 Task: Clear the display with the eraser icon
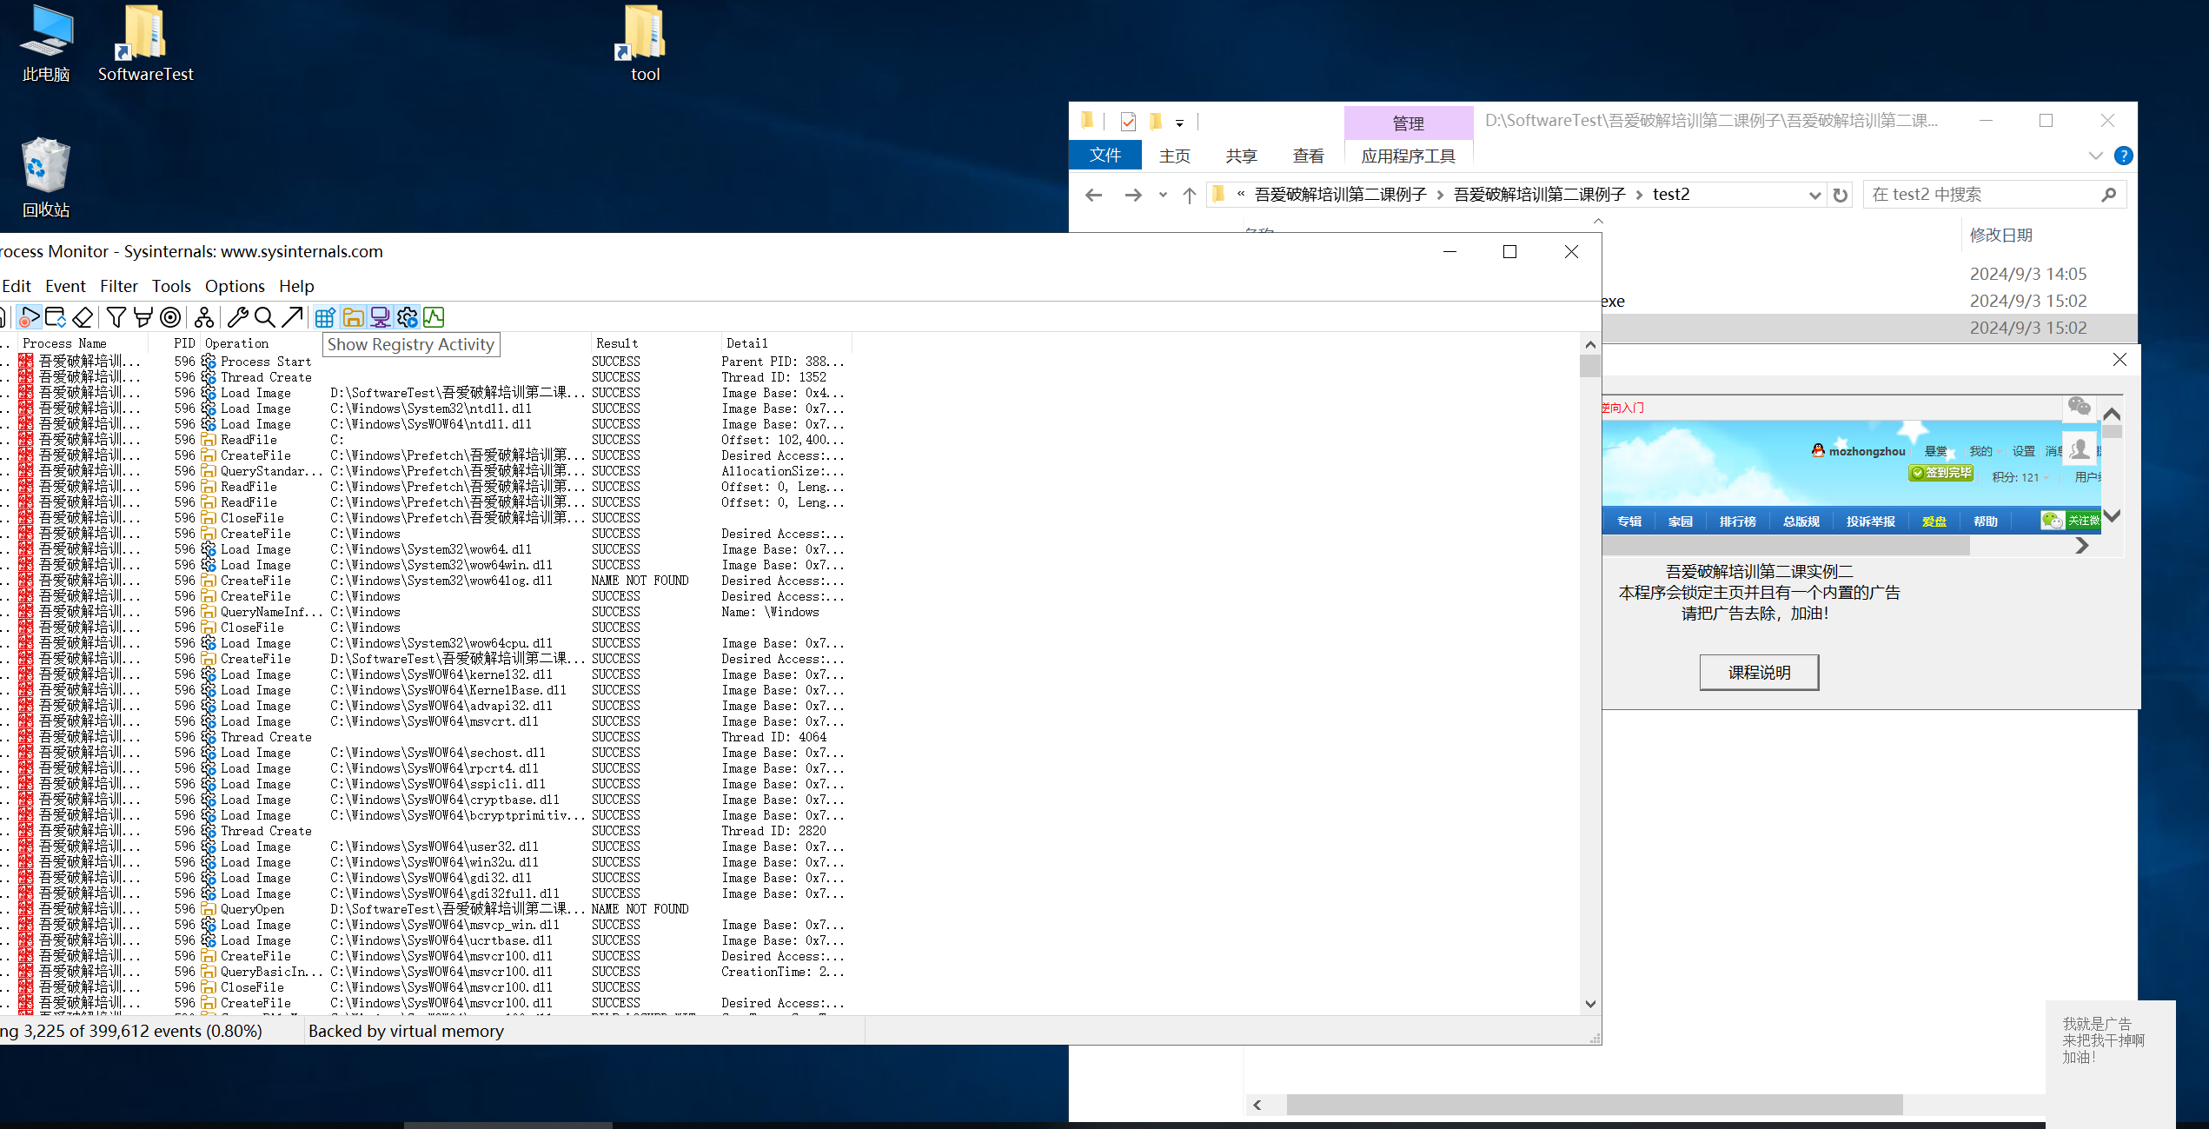tap(83, 317)
